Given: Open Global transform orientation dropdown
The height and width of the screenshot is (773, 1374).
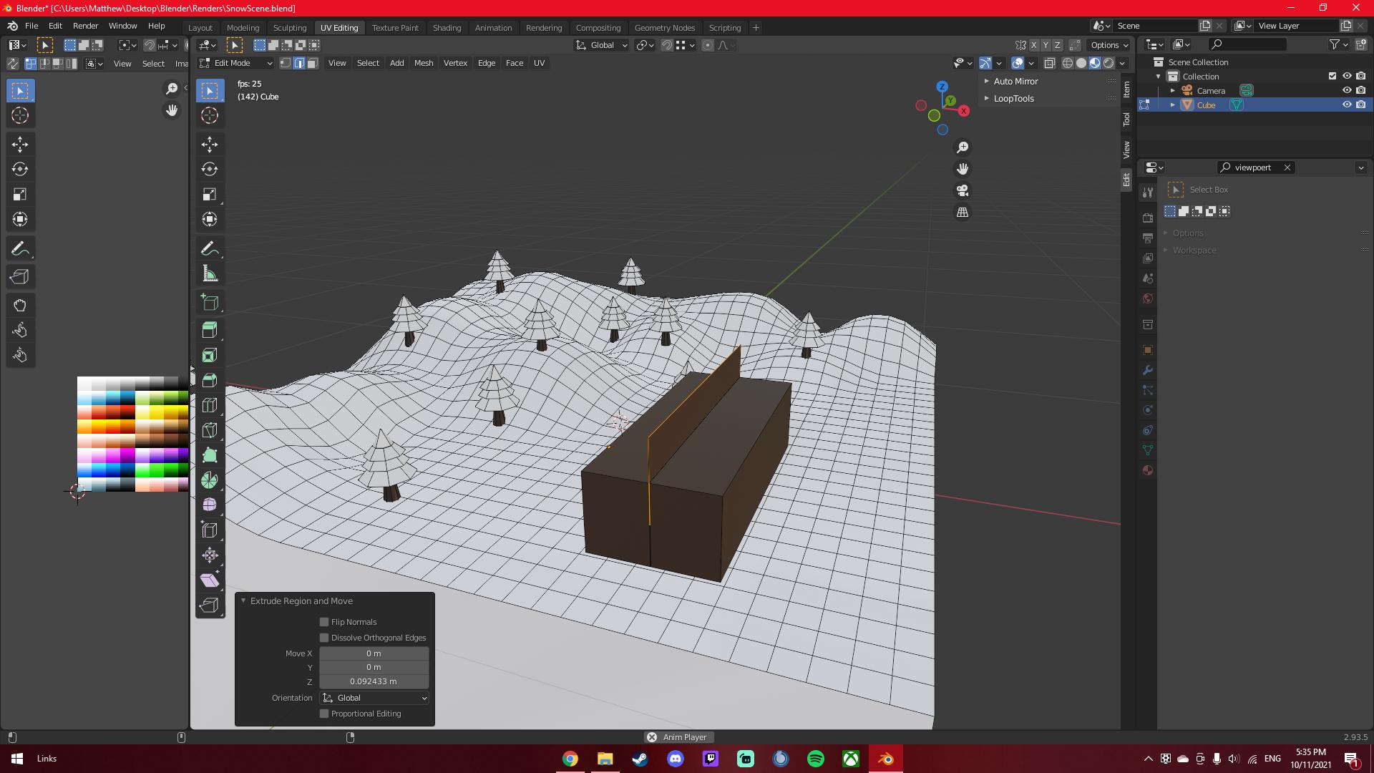Looking at the screenshot, I should pyautogui.click(x=601, y=45).
